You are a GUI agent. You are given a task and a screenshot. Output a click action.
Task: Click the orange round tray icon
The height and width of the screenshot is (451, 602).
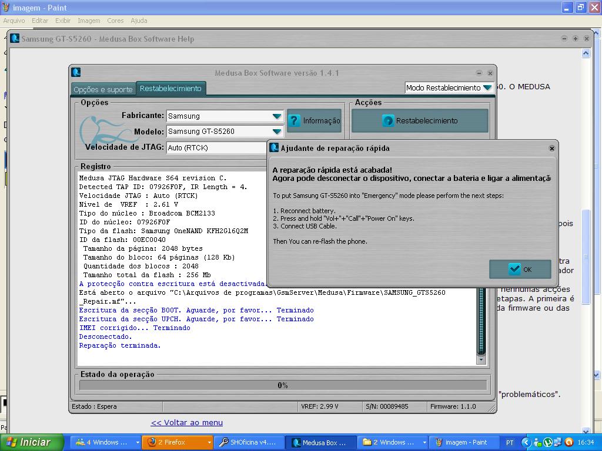pyautogui.click(x=569, y=443)
